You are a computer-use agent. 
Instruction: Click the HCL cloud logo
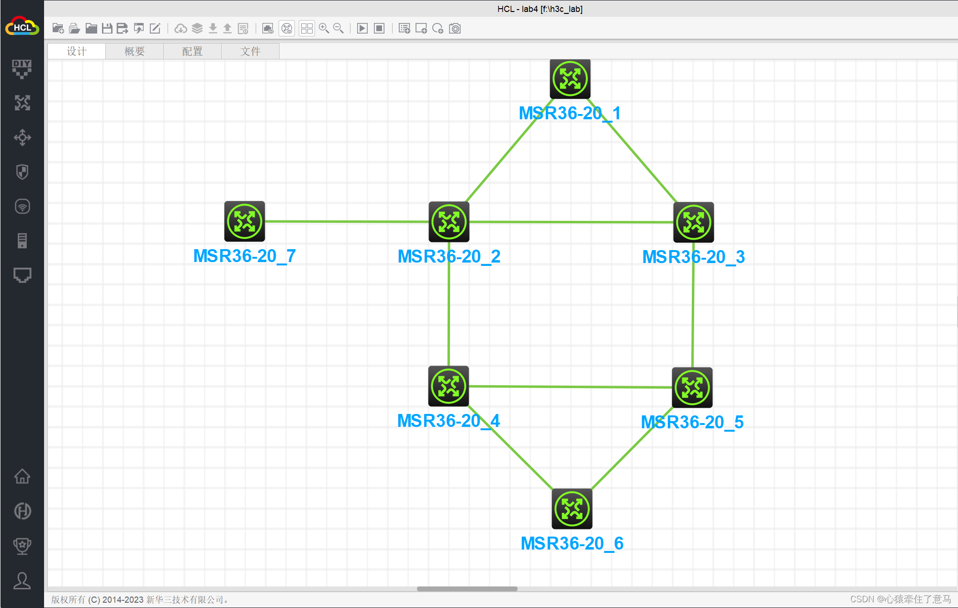22,26
